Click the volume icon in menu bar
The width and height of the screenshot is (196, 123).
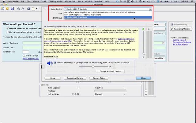pyautogui.click(x=144, y=2)
